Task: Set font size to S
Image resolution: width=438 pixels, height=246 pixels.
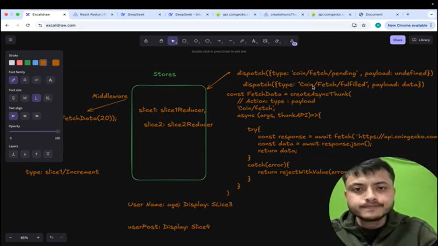Action: 14,98
